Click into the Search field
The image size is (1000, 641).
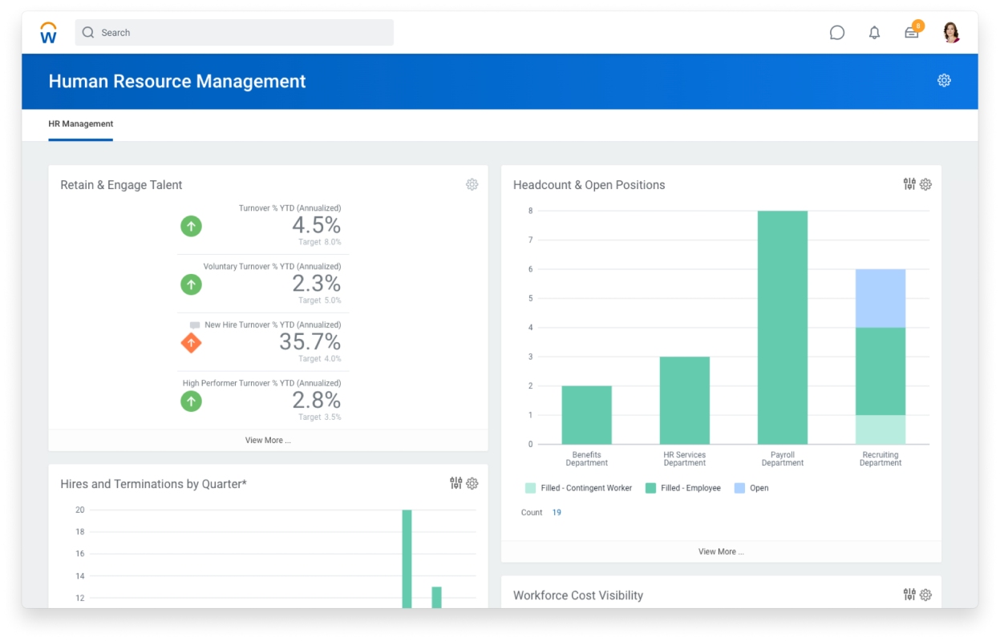point(234,33)
